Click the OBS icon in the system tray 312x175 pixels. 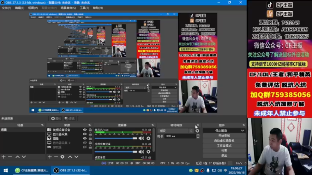(202, 170)
